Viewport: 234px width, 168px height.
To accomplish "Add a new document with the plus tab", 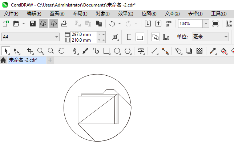I will pyautogui.click(x=50, y=60).
